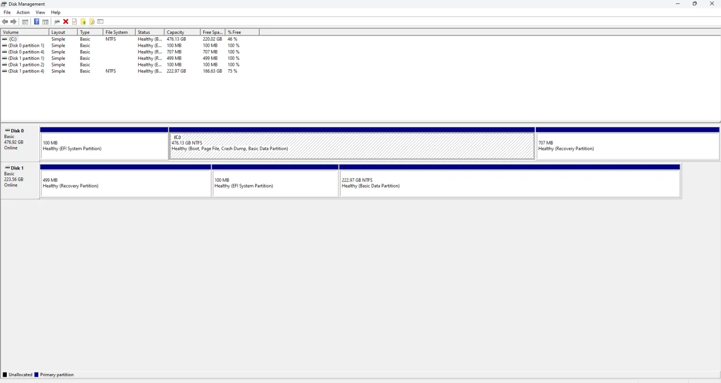Click drive icon of Disk 1 partition 2 row
The width and height of the screenshot is (721, 383).
pos(5,65)
